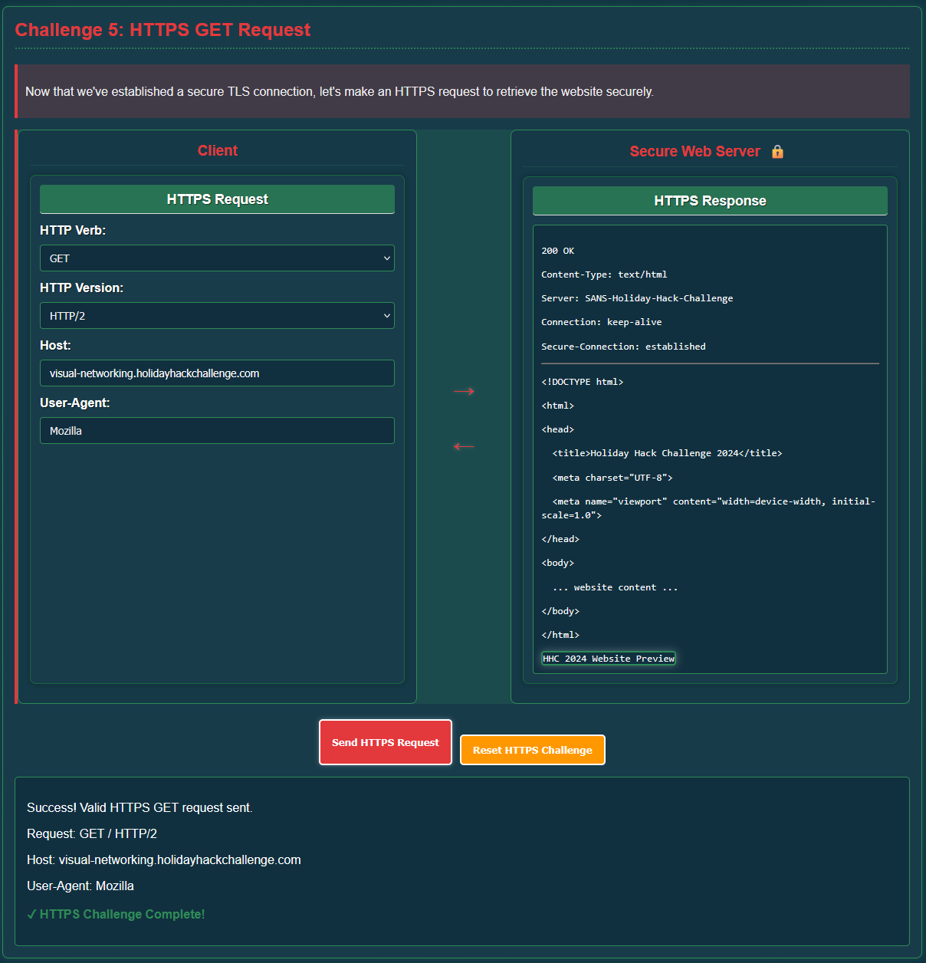Select the Client panel title
Viewport: 926px width, 963px height.
218,150
